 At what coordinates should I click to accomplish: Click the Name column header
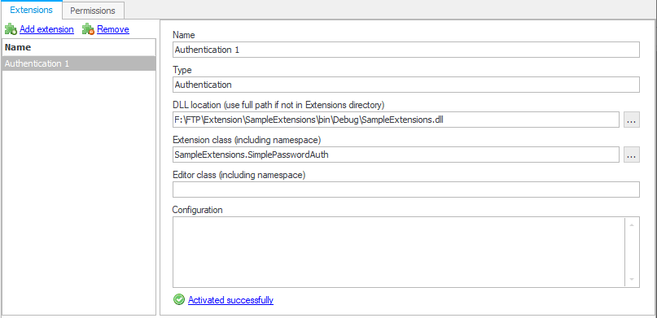tap(79, 47)
